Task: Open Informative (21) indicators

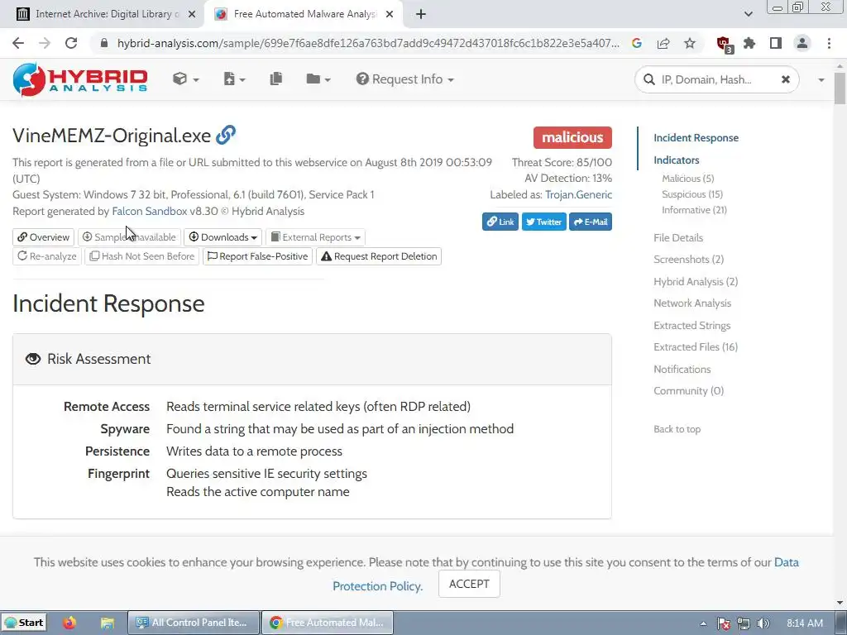Action: pyautogui.click(x=694, y=209)
